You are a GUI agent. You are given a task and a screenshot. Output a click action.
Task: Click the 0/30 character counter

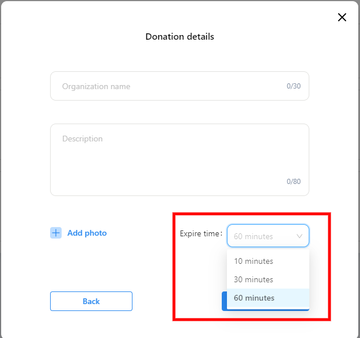293,86
